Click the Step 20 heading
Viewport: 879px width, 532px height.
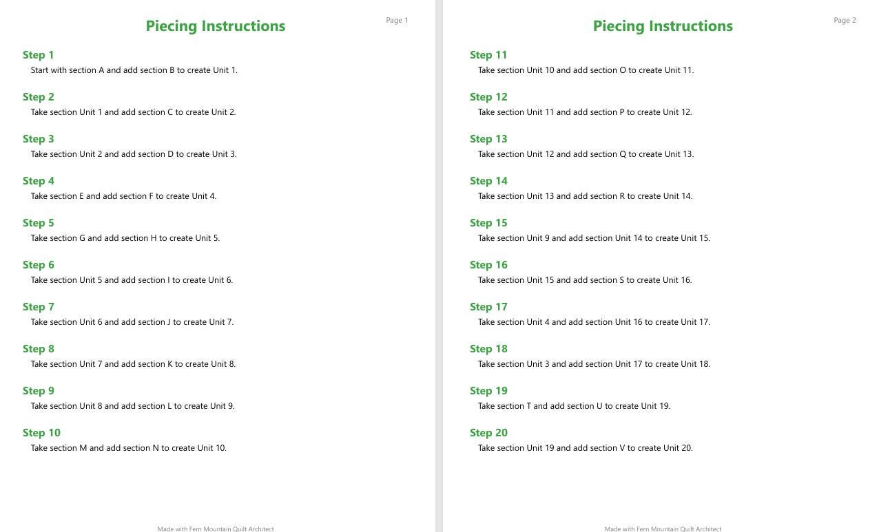click(488, 433)
